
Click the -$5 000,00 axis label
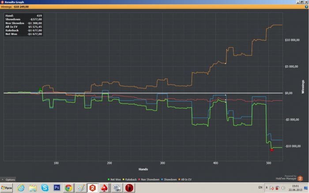[292, 120]
